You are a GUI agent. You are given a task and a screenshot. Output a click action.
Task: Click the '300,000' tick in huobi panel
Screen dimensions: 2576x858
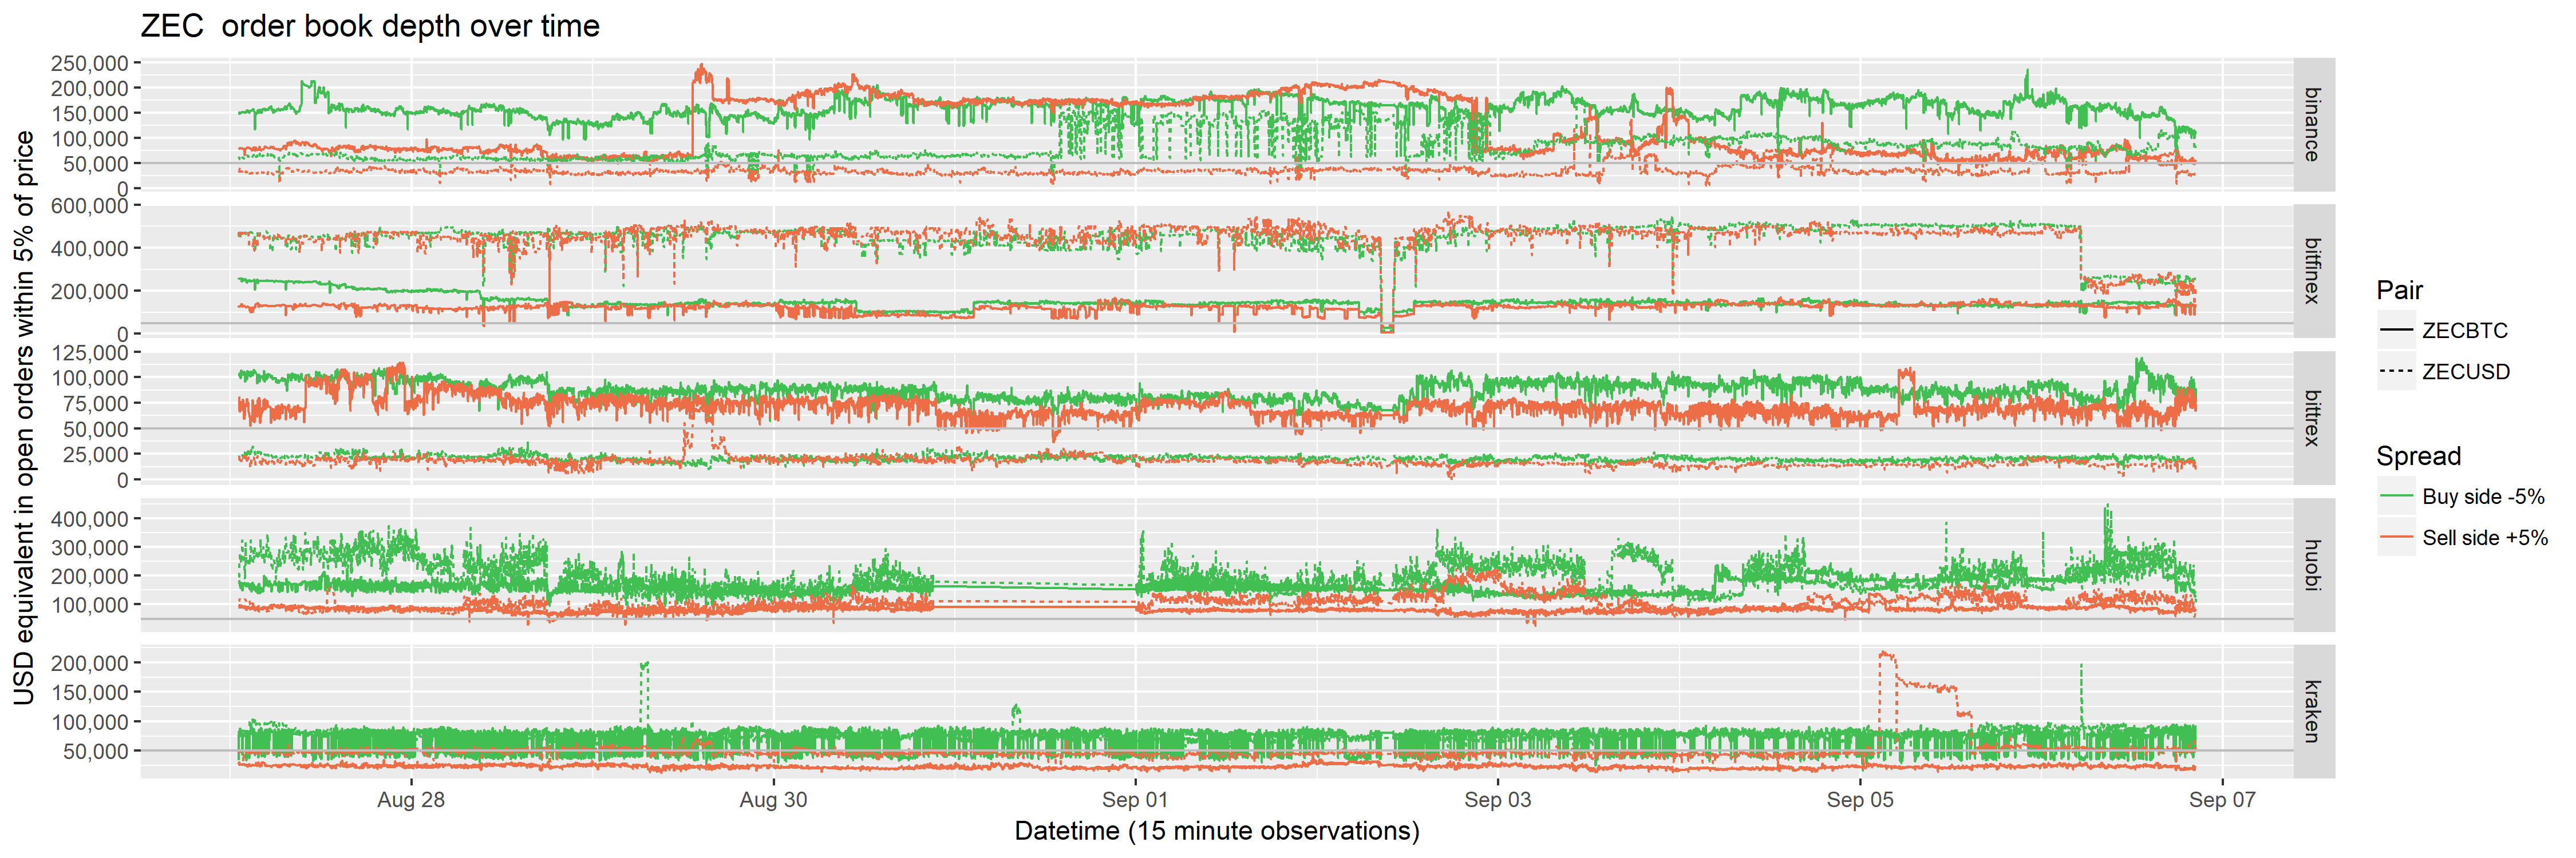[x=89, y=547]
